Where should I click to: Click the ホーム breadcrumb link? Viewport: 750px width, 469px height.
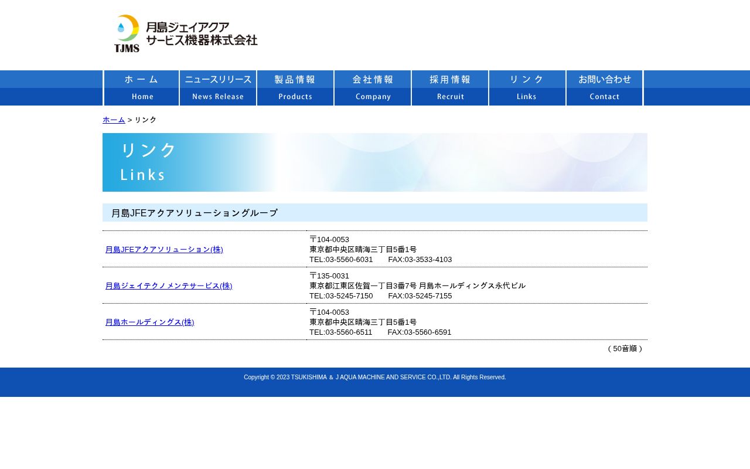[x=114, y=120]
